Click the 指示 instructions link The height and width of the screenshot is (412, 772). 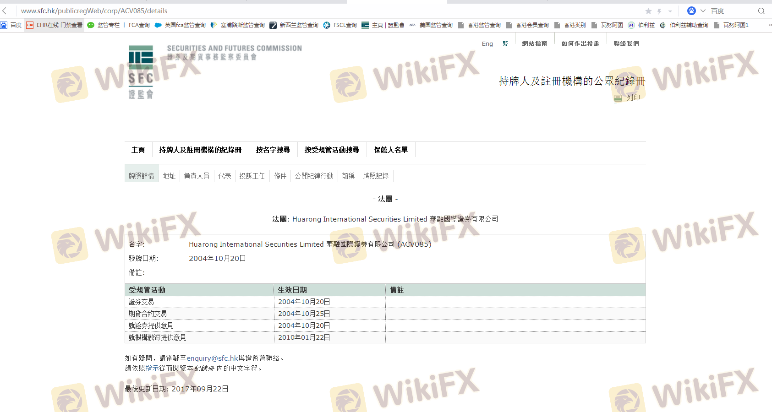point(152,368)
